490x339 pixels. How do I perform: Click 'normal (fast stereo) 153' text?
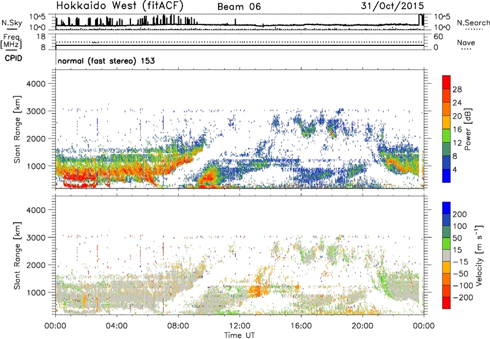[106, 61]
